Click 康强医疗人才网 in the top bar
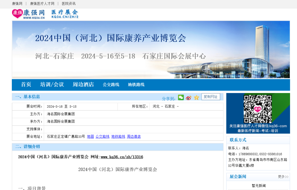 tap(42, 4)
